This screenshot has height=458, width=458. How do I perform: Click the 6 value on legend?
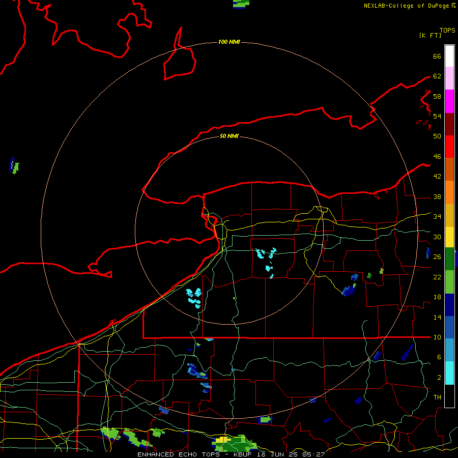click(x=439, y=357)
